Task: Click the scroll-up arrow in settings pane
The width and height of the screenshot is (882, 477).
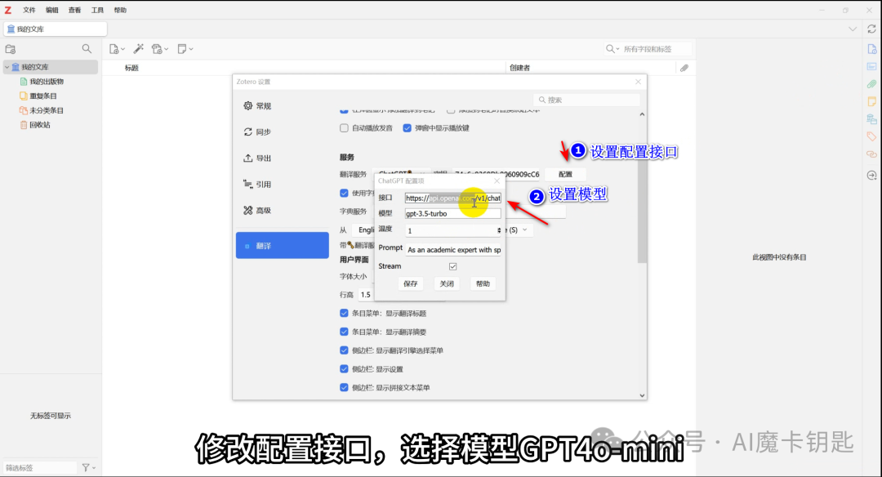Action: click(x=642, y=114)
